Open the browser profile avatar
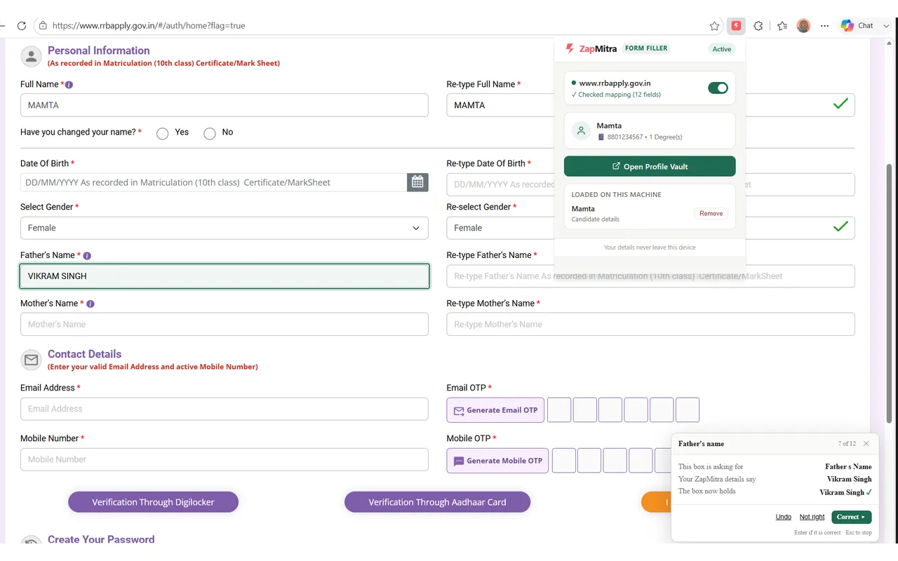This screenshot has width=898, height=561. 804,26
